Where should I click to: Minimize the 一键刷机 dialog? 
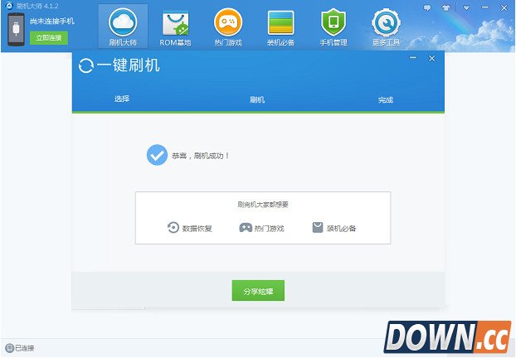click(x=416, y=59)
